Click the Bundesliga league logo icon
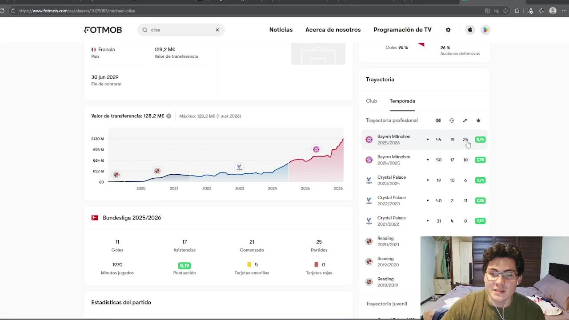This screenshot has width=569, height=320. pos(95,218)
